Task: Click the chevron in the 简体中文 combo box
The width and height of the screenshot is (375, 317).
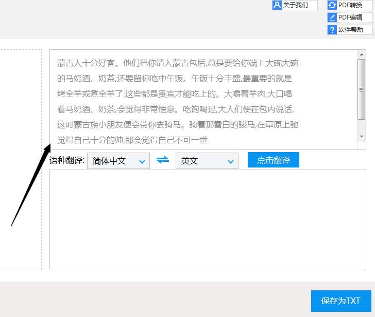Action: click(142, 162)
